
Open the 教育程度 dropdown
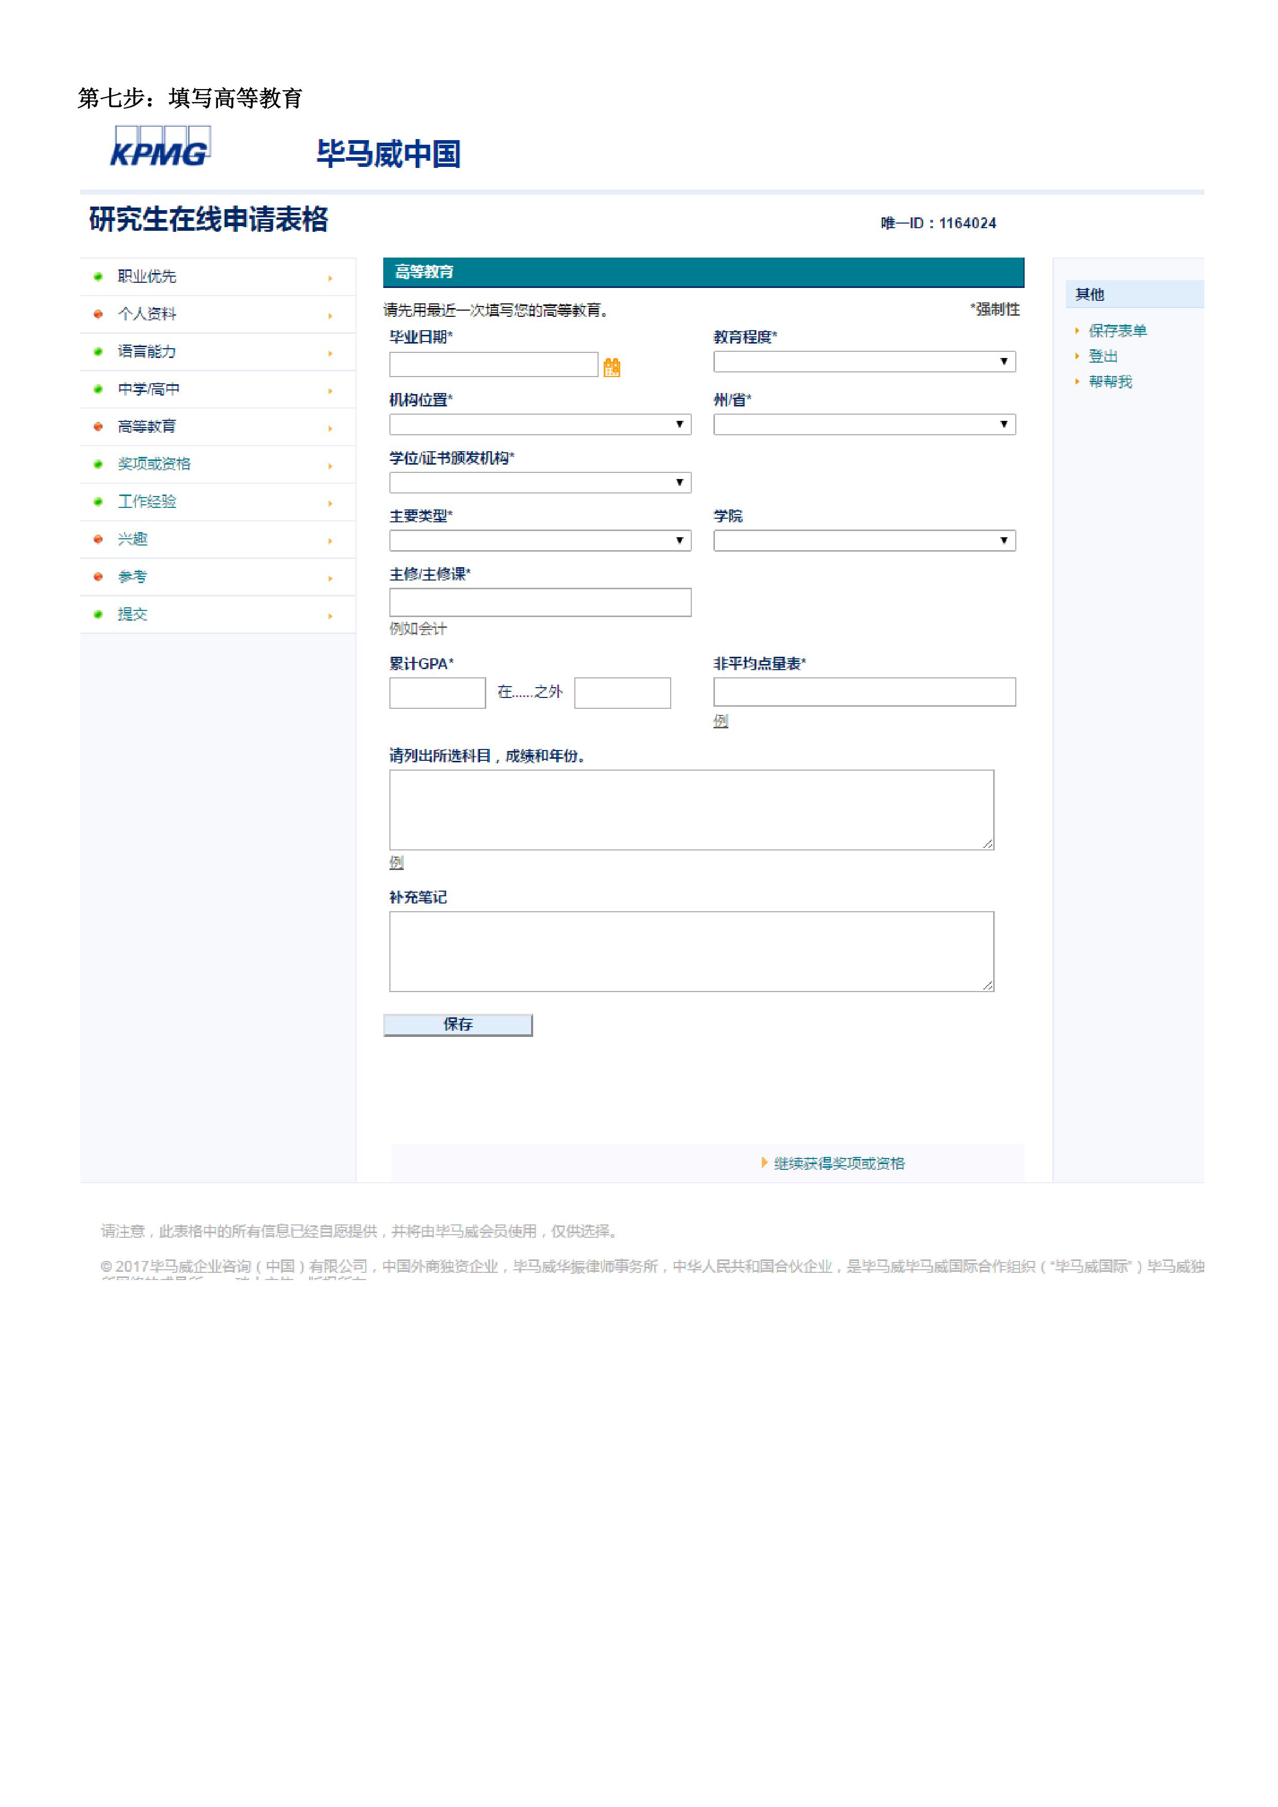tap(864, 361)
